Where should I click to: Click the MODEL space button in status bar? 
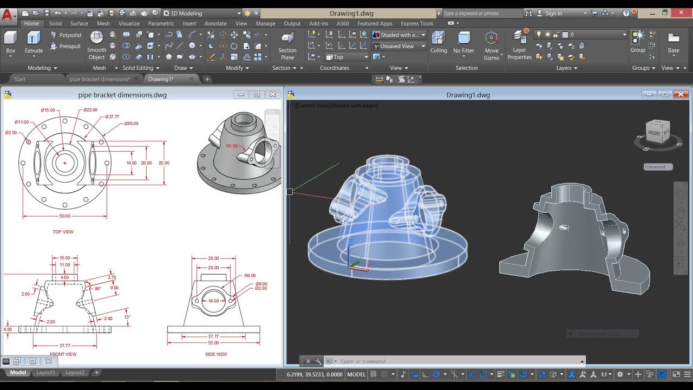356,374
